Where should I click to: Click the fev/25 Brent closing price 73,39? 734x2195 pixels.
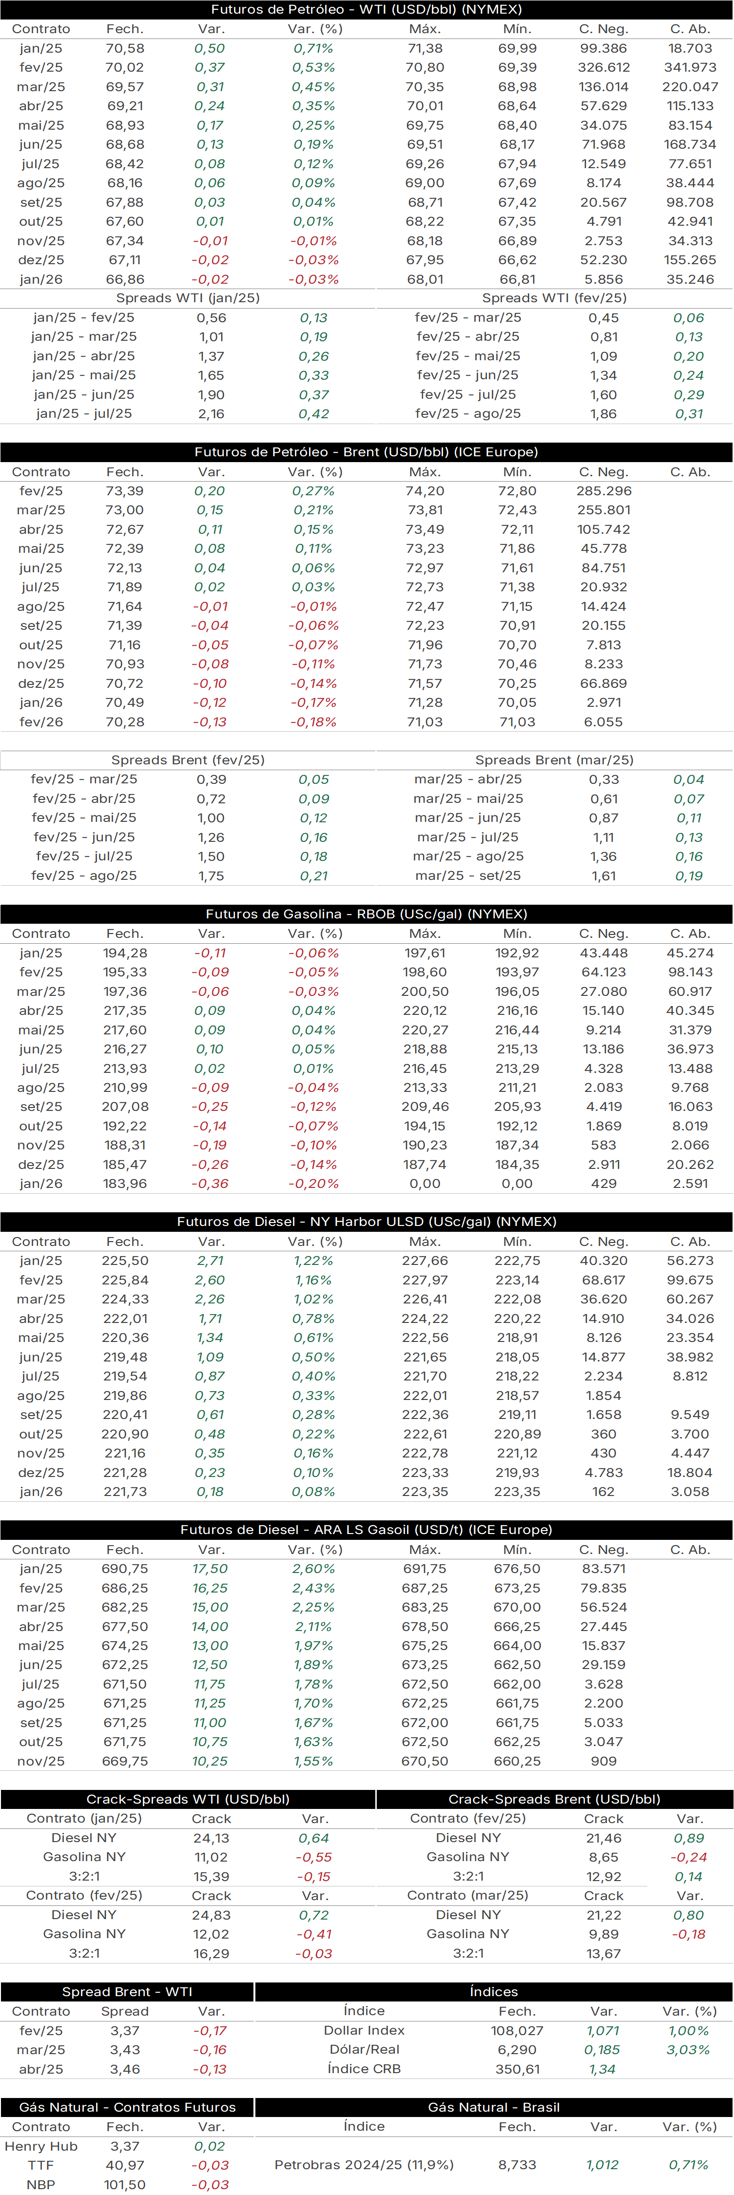tap(124, 492)
